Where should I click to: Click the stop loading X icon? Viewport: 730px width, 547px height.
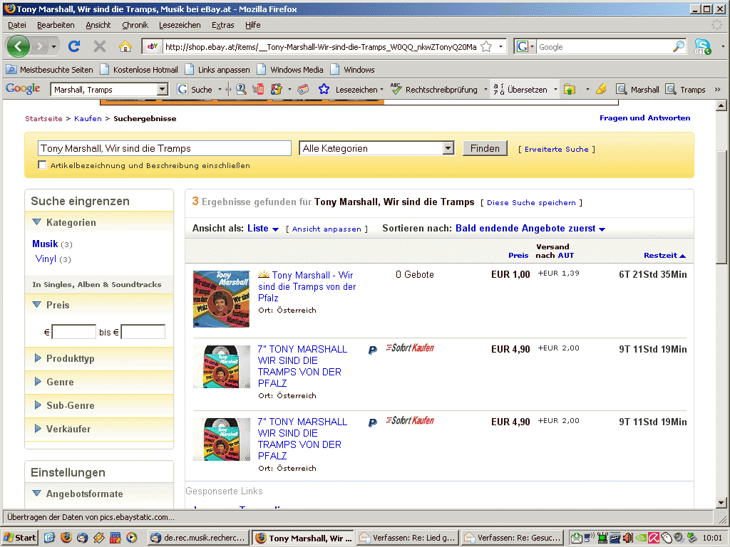(x=100, y=46)
